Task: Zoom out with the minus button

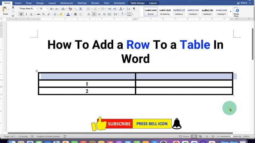Action: tap(218, 137)
